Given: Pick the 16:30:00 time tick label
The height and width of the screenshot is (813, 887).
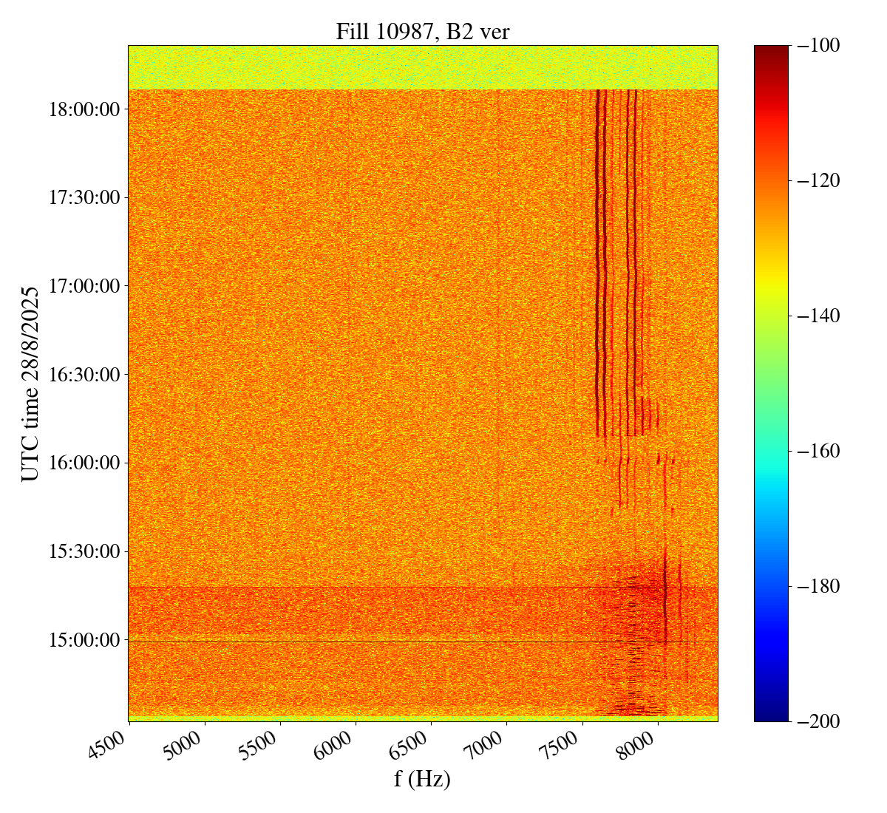Looking at the screenshot, I should click(x=84, y=375).
